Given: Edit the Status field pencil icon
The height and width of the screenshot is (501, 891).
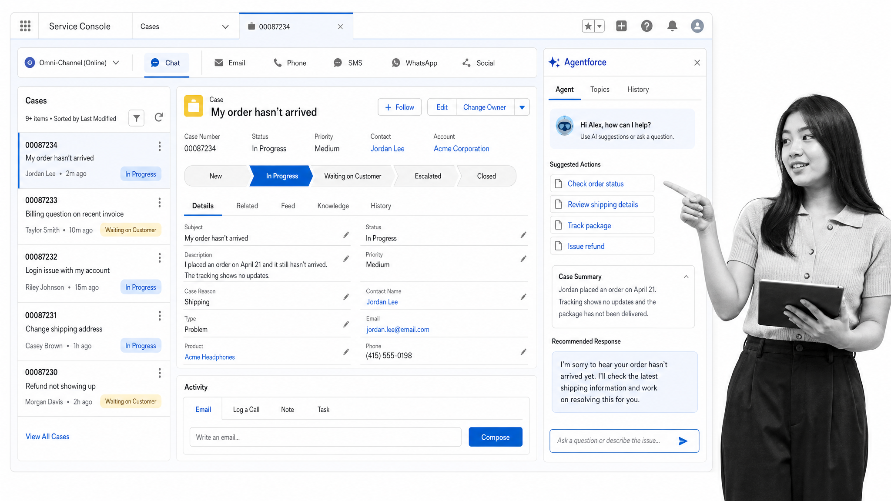Looking at the screenshot, I should click(x=523, y=235).
